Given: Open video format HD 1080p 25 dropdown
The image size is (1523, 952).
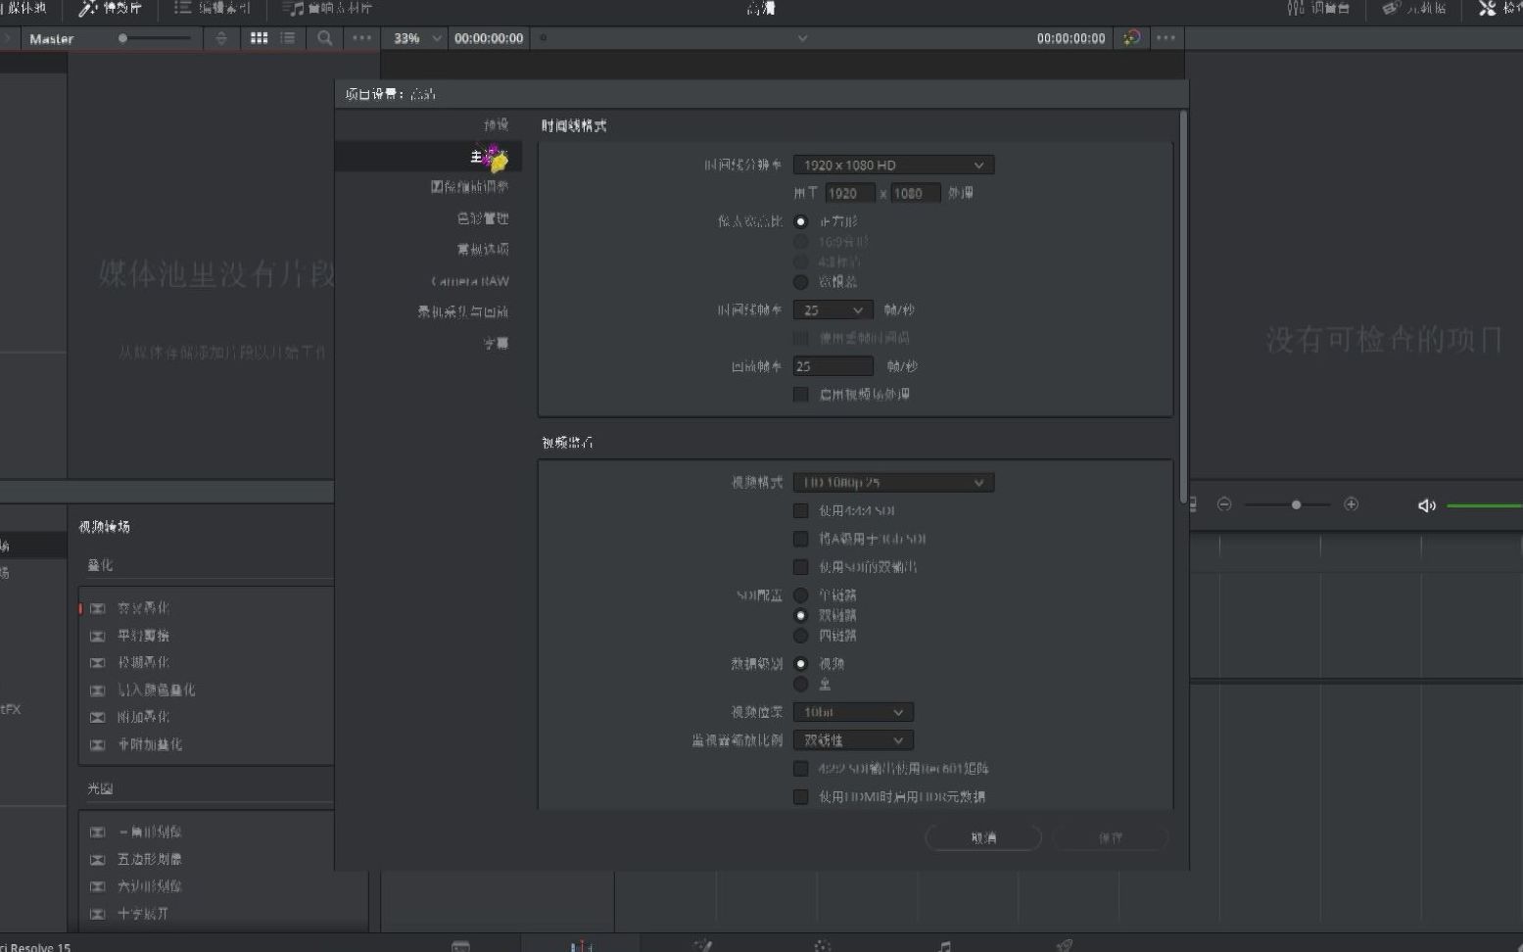Looking at the screenshot, I should pos(893,483).
